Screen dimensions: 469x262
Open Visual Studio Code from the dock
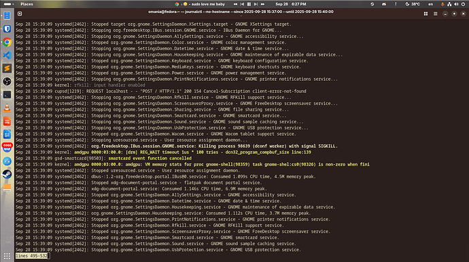pos(7,55)
